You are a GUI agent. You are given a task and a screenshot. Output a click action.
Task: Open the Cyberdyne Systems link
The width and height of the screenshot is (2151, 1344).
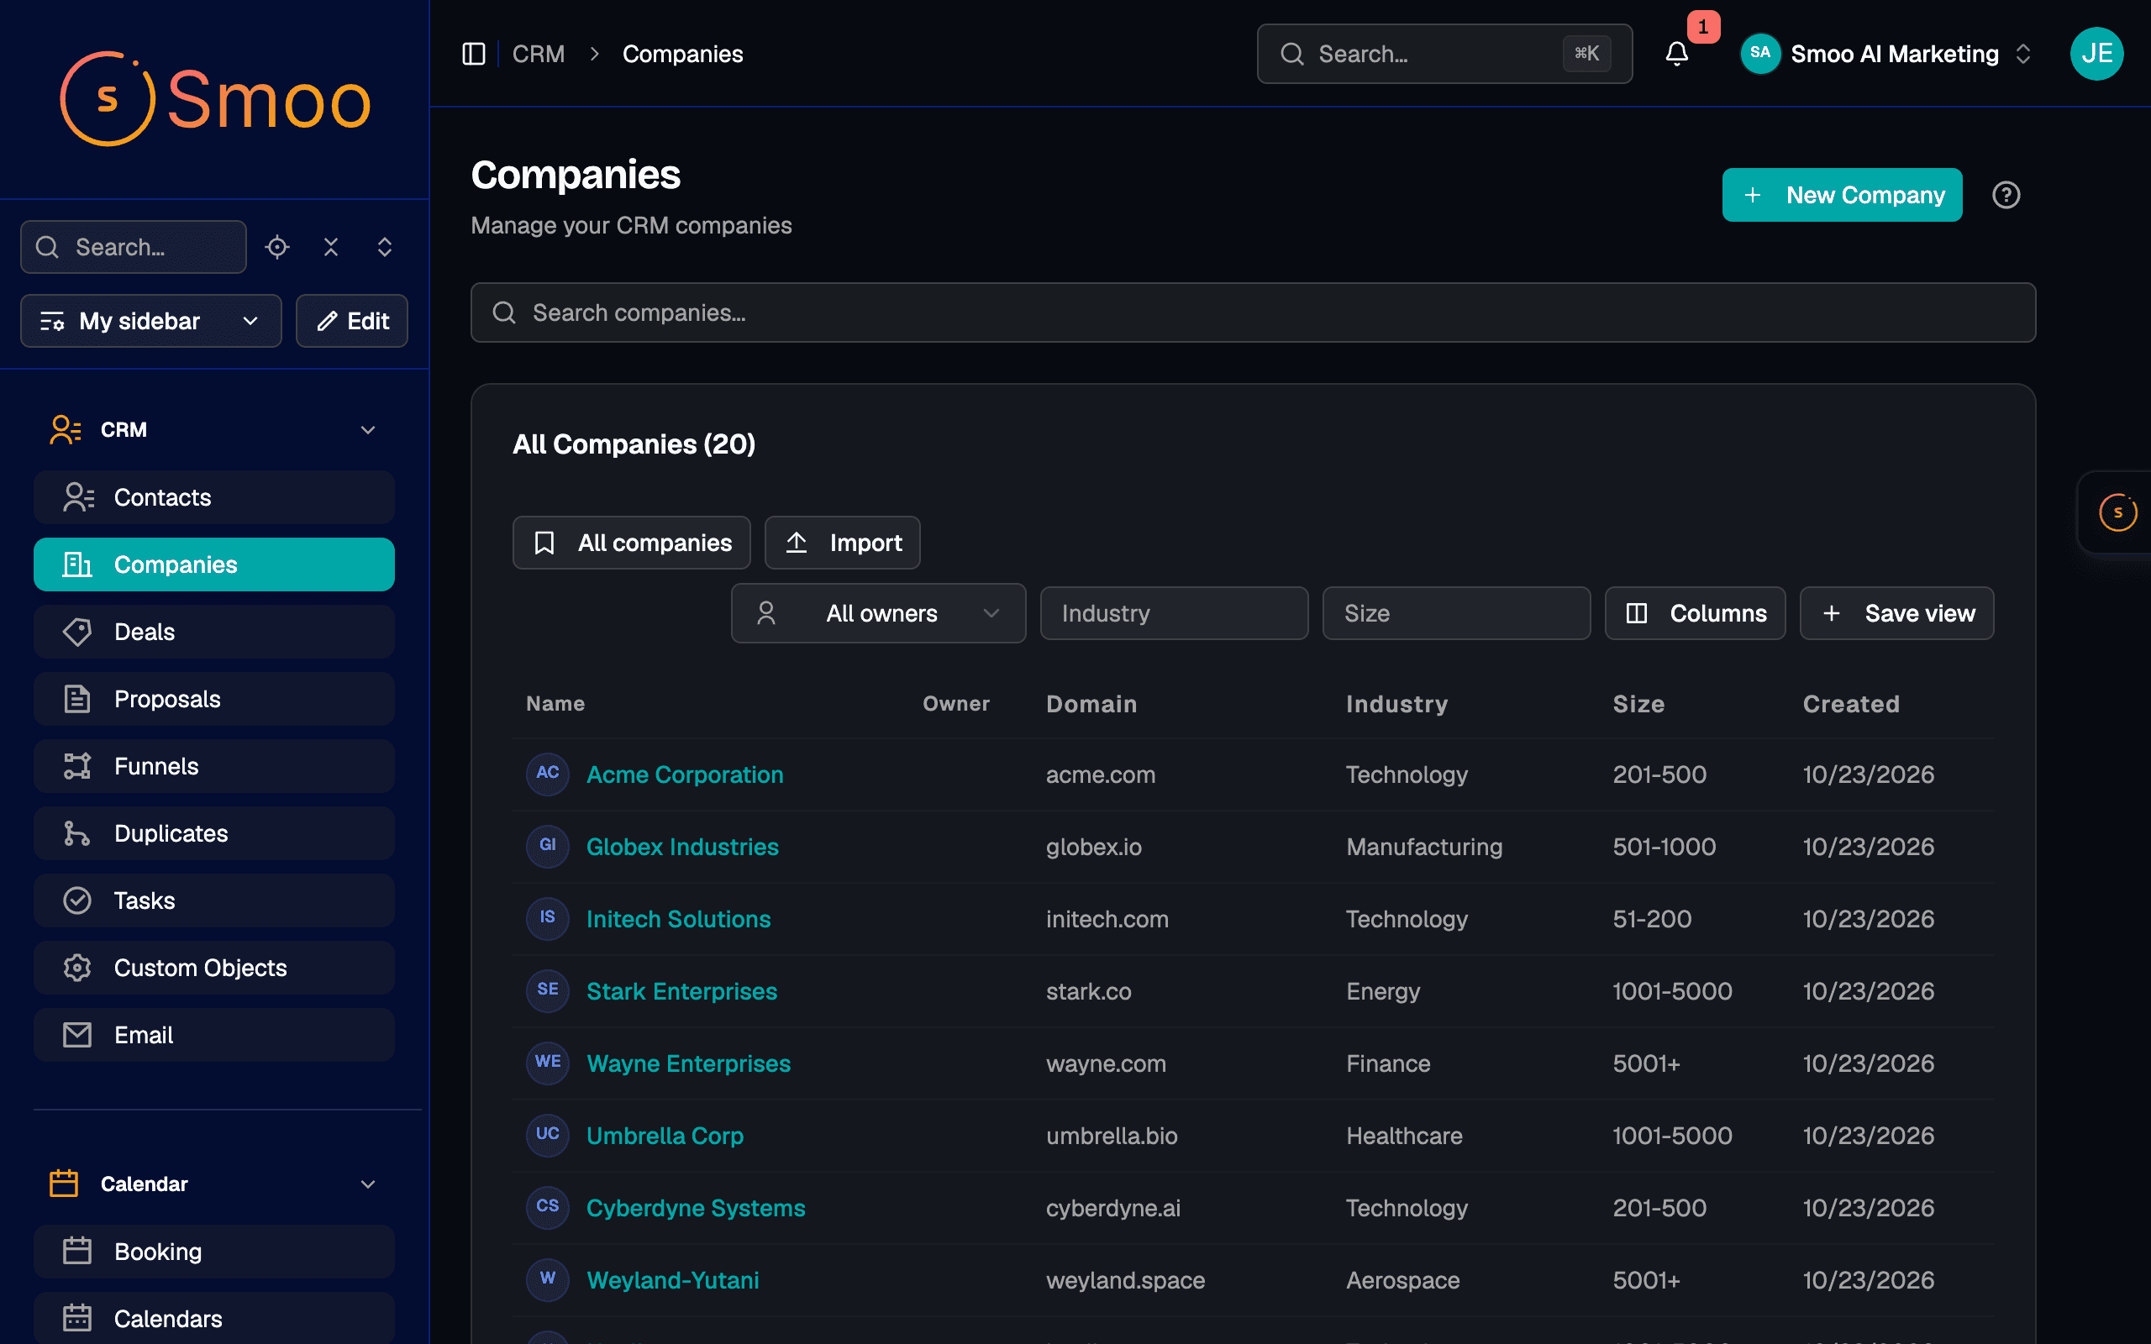[695, 1207]
